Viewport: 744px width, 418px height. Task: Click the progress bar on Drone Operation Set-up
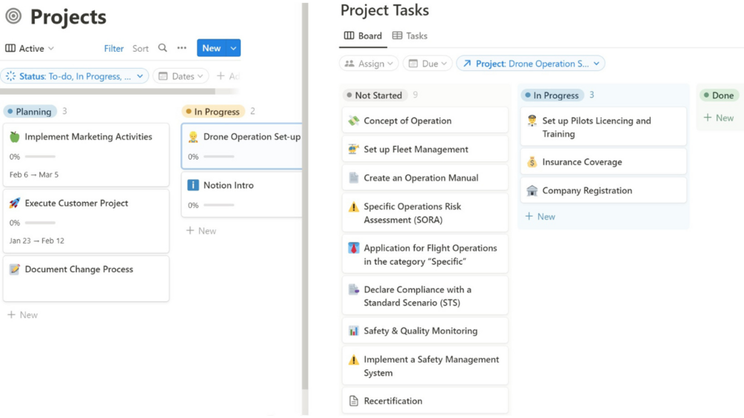click(x=218, y=157)
